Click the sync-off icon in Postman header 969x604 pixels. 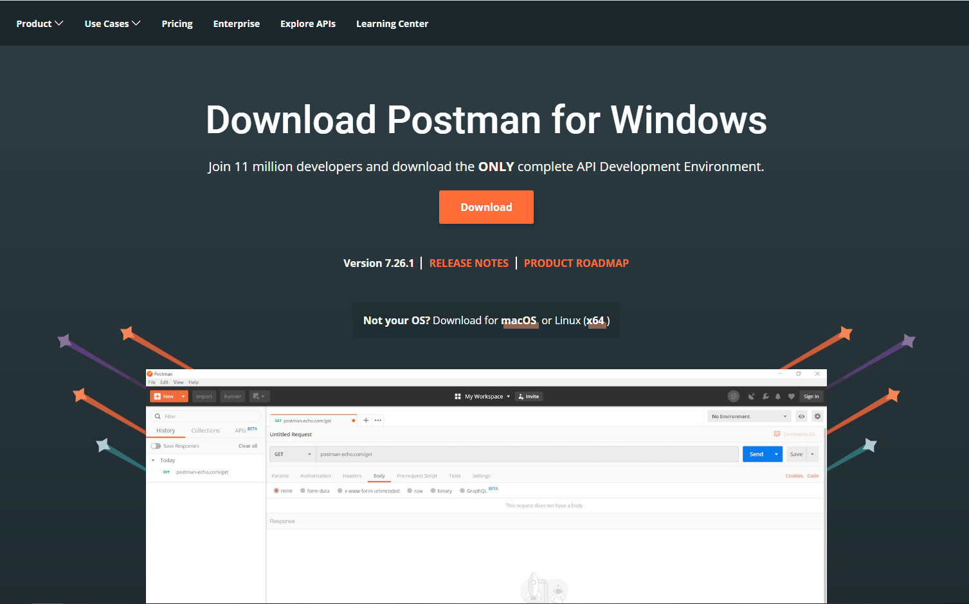pyautogui.click(x=733, y=396)
